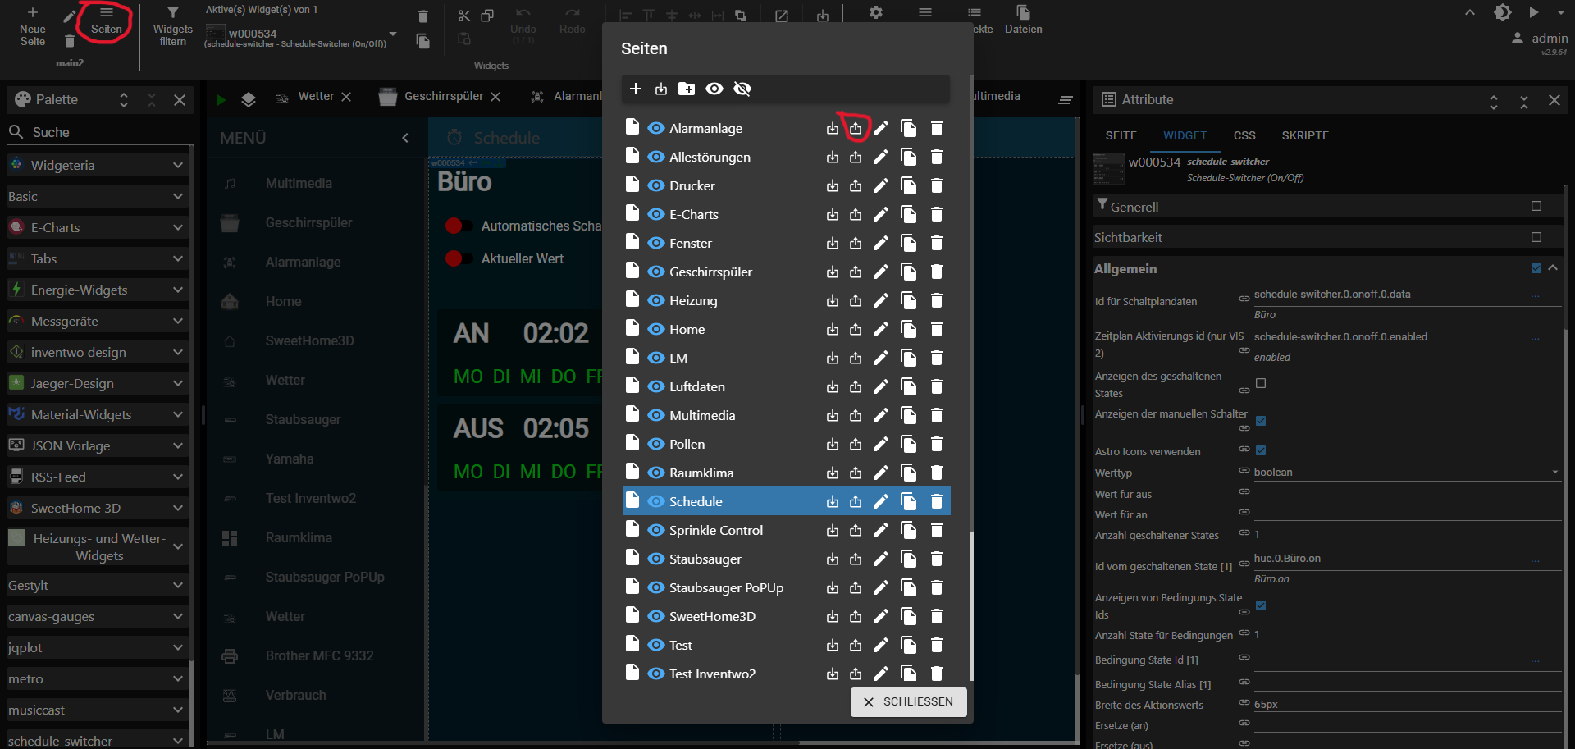Create new folder in Seiten toolbar
1575x749 pixels.
pyautogui.click(x=687, y=89)
